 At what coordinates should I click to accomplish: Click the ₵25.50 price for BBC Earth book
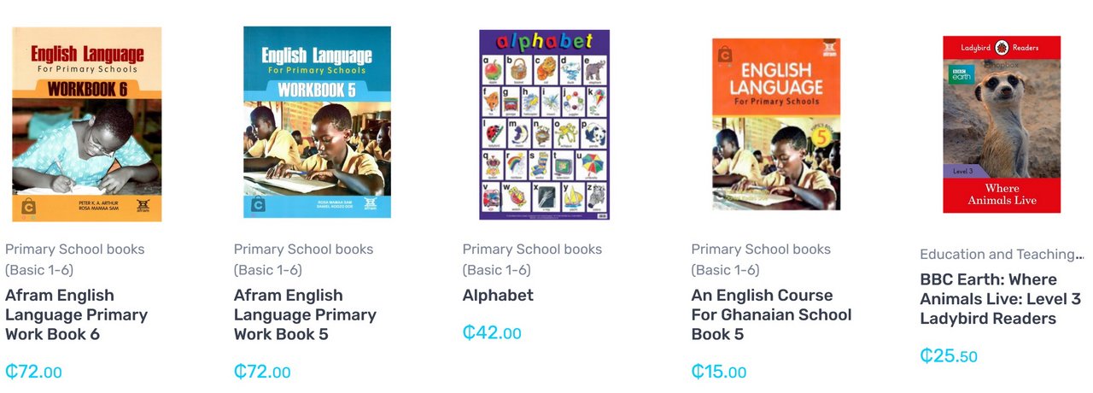pos(949,356)
